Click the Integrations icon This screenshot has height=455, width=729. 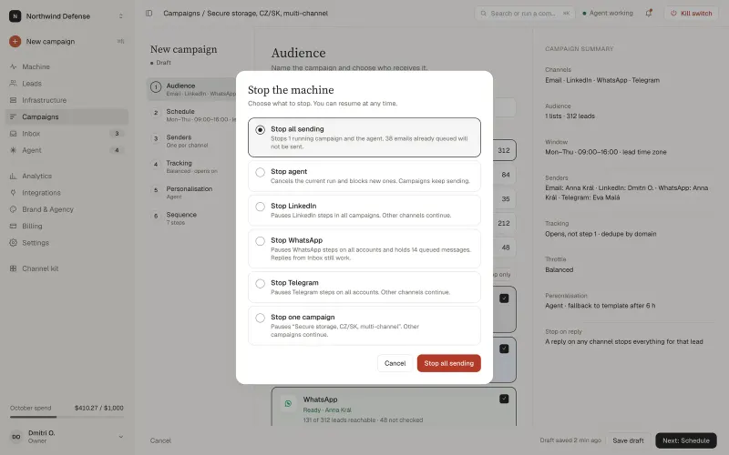[x=13, y=193]
